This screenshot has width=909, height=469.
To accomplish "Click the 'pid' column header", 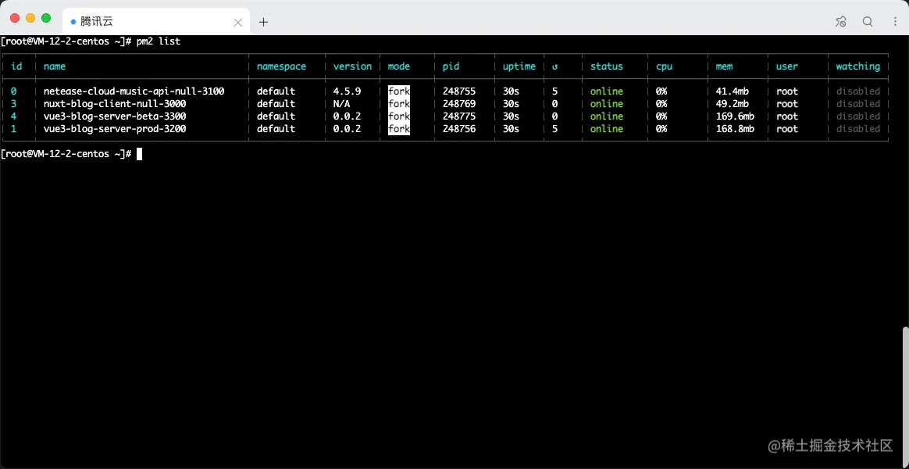I will [451, 66].
